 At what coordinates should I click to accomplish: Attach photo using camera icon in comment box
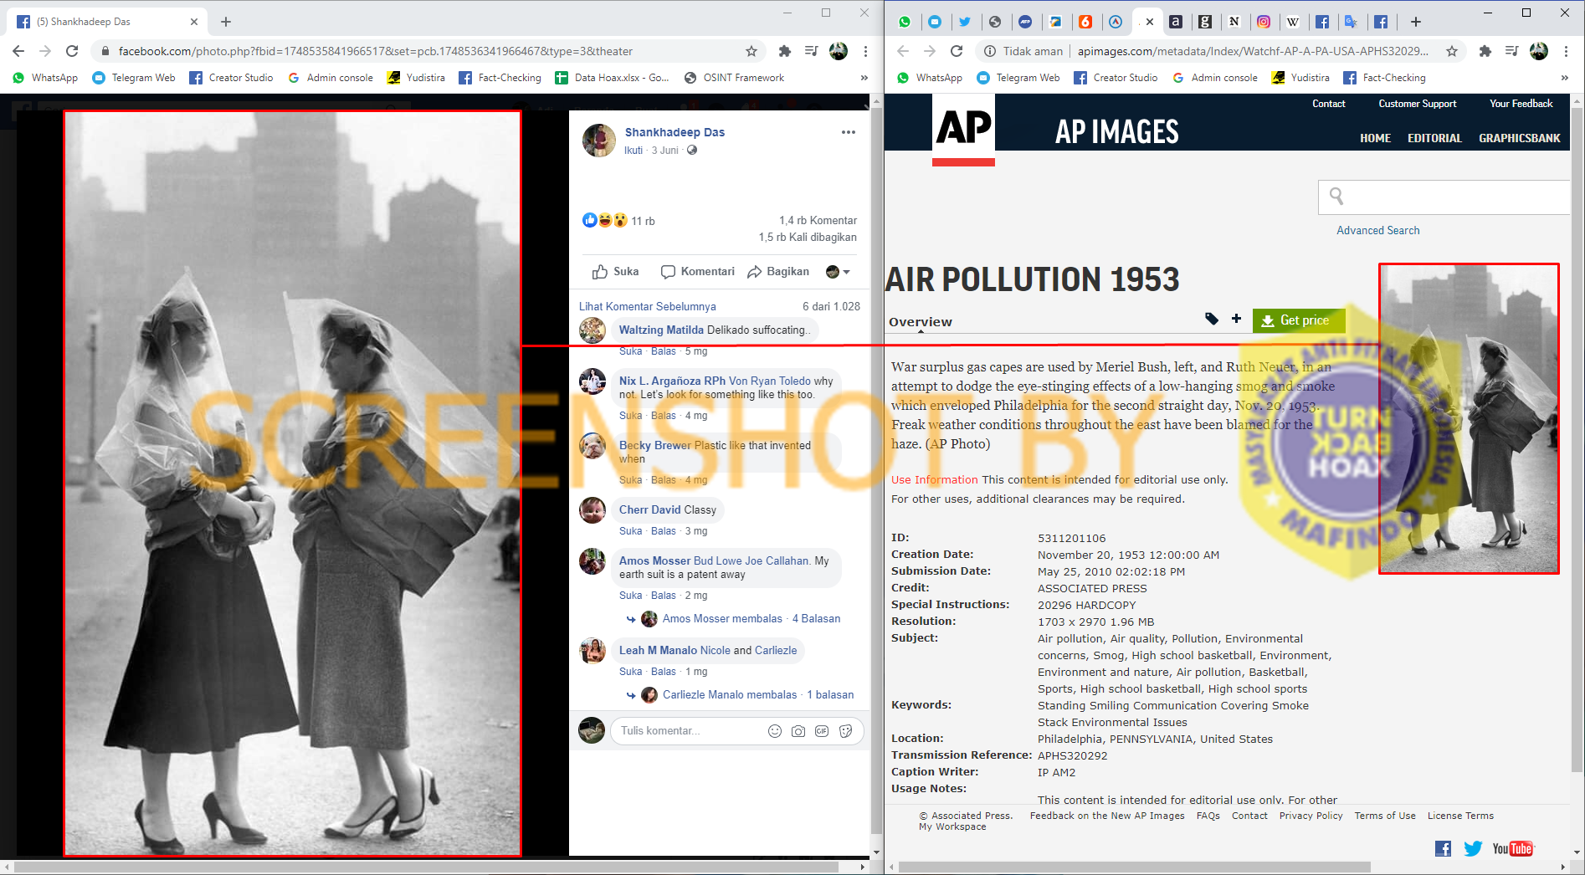coord(798,731)
